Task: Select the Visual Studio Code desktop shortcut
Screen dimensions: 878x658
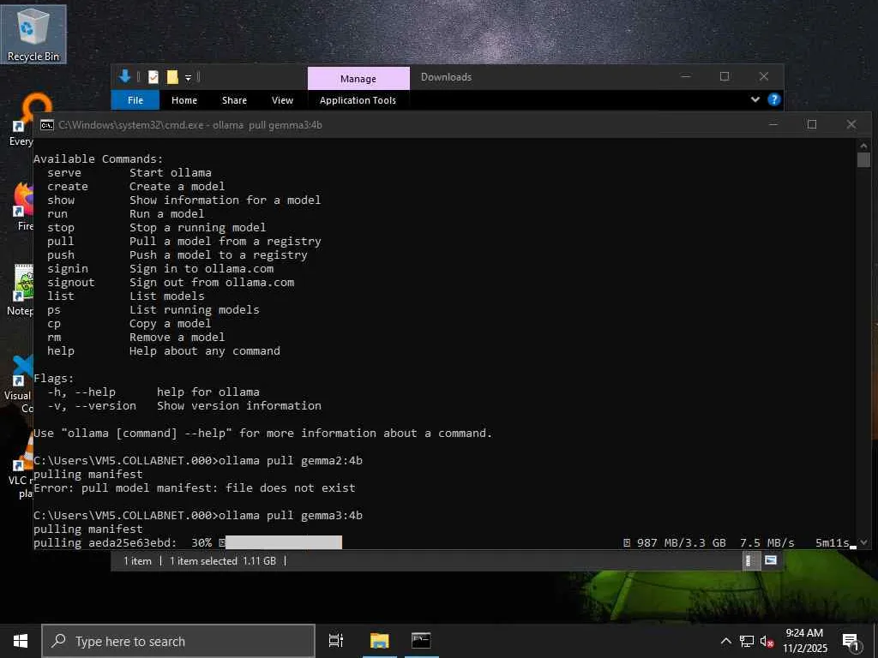Action: pyautogui.click(x=19, y=383)
